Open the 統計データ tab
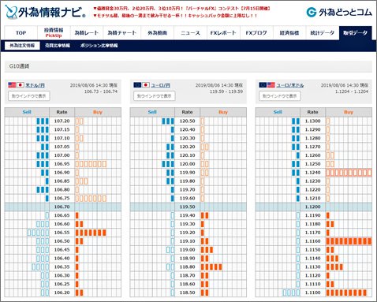Image resolution: width=377 pixels, height=302 pixels. [323, 33]
